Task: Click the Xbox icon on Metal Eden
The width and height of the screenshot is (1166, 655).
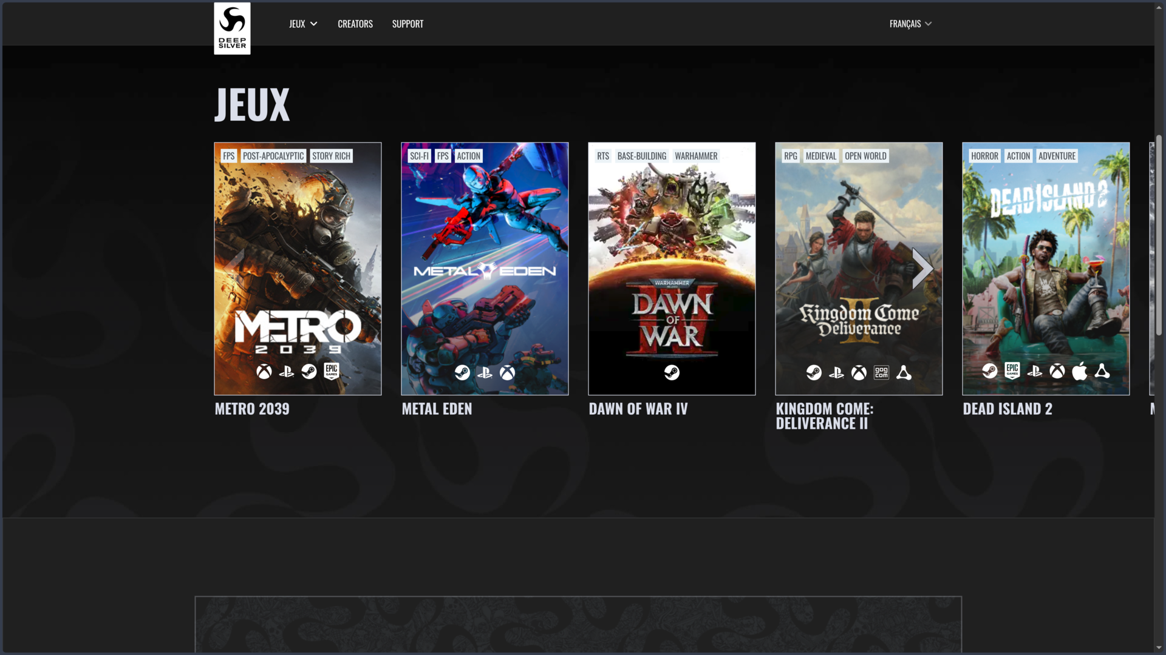Action: 507,372
